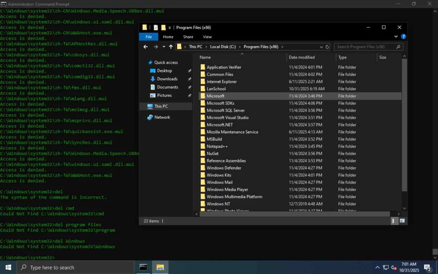
Task: Expand the chevron after This PC breadcrumb
Action: (x=206, y=47)
